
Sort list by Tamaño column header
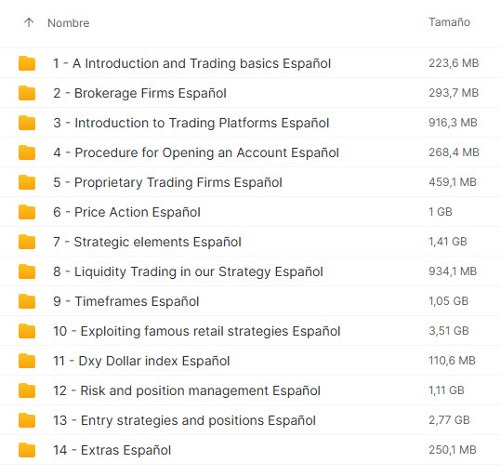[449, 22]
